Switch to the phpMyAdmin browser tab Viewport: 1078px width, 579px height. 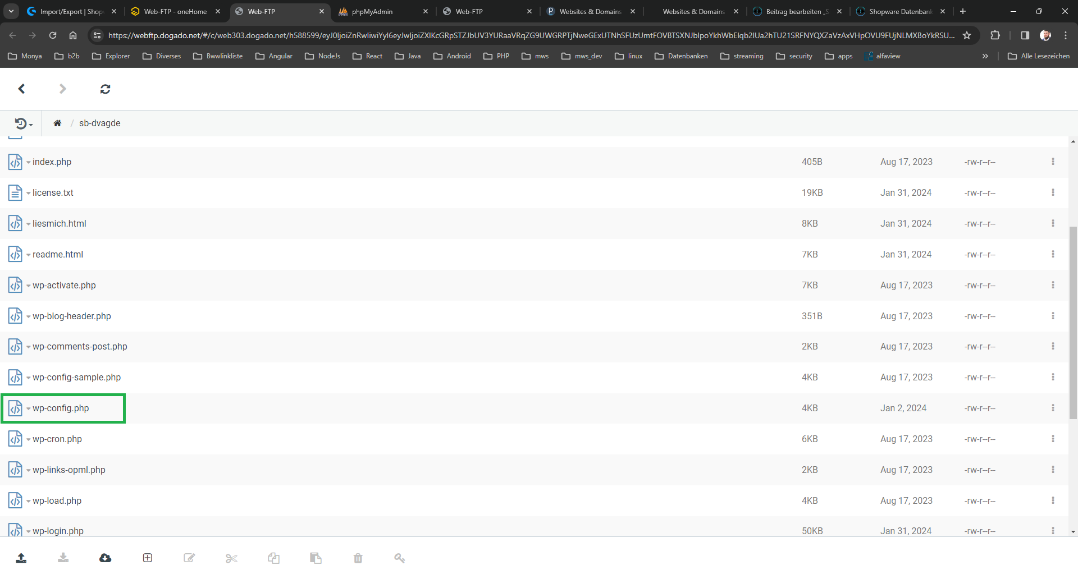click(372, 11)
